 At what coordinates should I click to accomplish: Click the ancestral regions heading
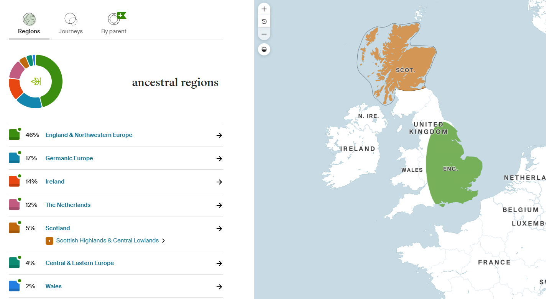tap(175, 82)
